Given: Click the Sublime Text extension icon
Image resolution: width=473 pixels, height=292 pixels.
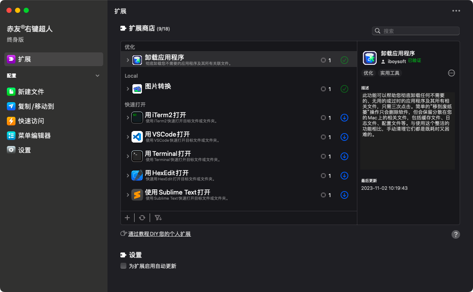Looking at the screenshot, I should tap(137, 195).
